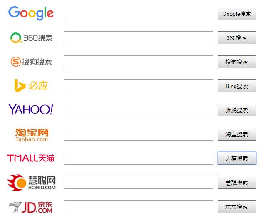Image resolution: width=270 pixels, height=218 pixels.
Task: Select the TMALL天猫 search input
Action: click(139, 158)
